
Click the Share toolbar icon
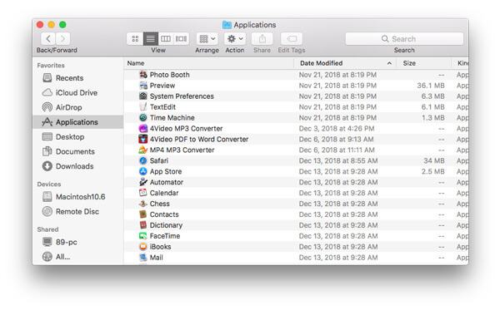click(262, 39)
